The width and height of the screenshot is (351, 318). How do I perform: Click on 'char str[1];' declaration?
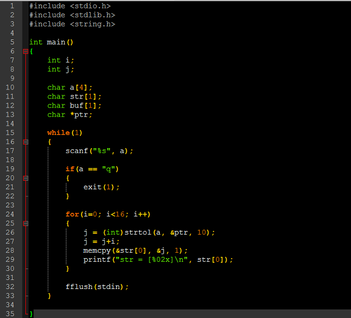74,97
